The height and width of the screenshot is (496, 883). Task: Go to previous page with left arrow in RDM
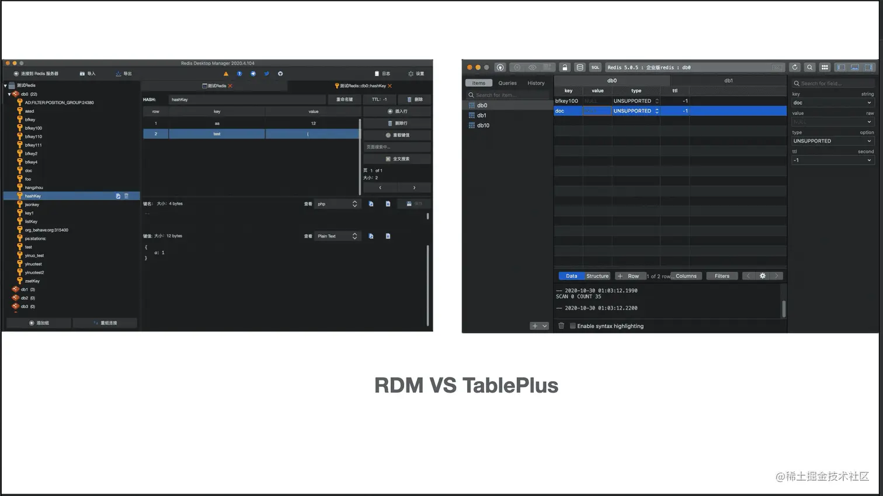click(x=380, y=187)
